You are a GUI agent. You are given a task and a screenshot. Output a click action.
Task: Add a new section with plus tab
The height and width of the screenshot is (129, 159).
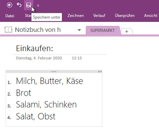126,31
